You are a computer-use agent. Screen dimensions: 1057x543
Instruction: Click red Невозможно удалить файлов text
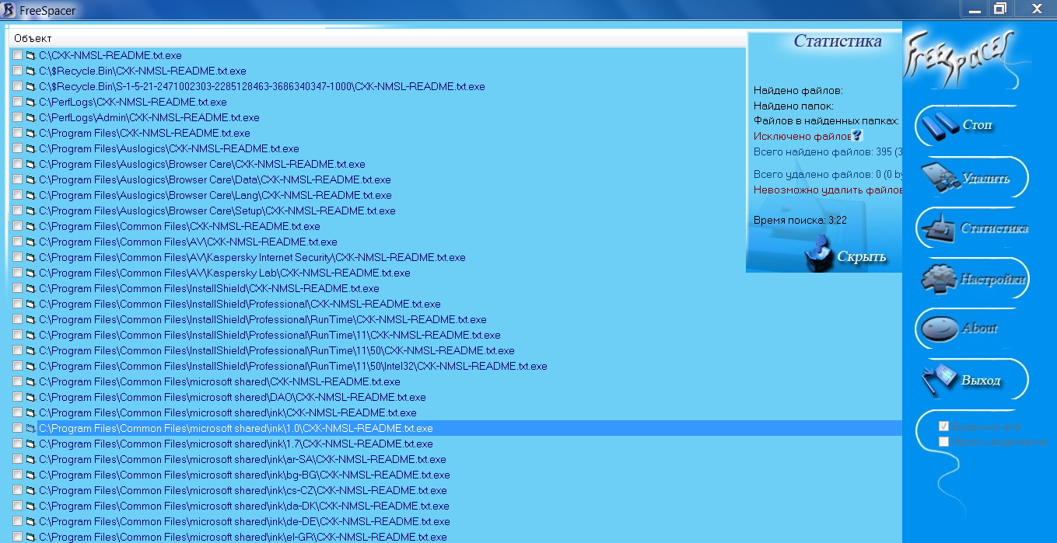[x=827, y=190]
